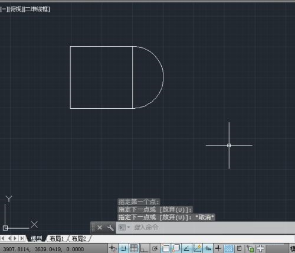Toggle 3D Object Snap in status bar
Image resolution: width=295 pixels, height=253 pixels.
[x=176, y=248]
